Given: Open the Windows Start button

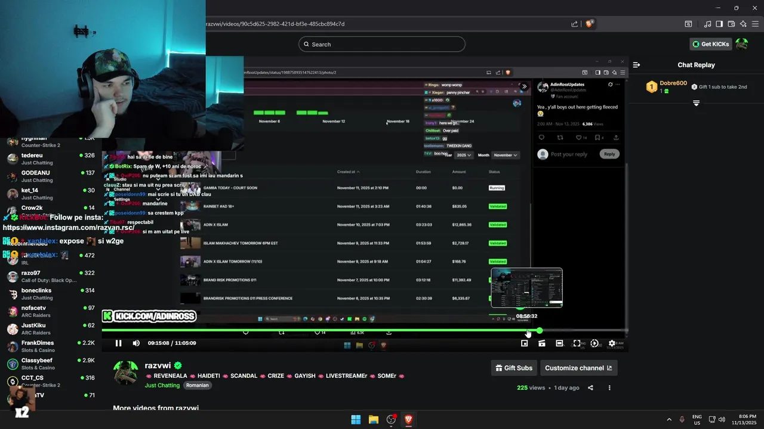Looking at the screenshot, I should (356, 419).
